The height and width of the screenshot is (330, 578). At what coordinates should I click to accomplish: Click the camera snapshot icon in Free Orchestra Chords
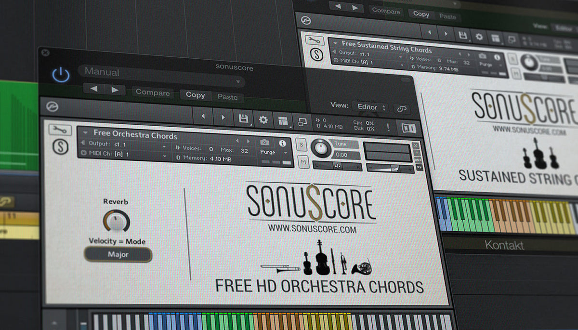pyautogui.click(x=265, y=142)
